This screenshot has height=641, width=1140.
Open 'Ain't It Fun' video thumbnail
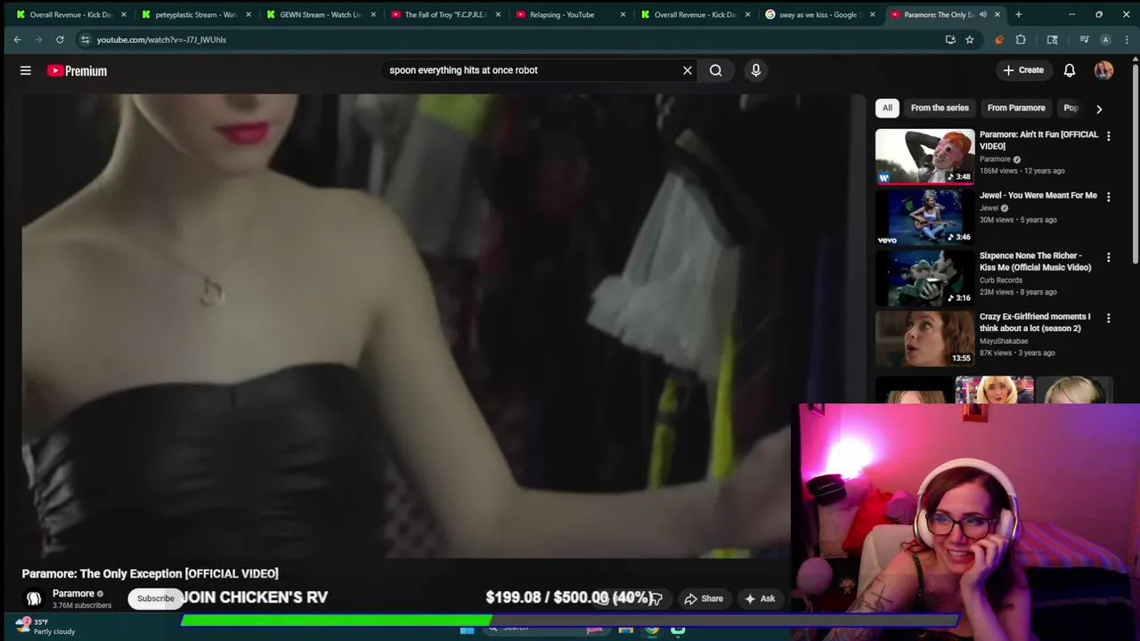924,157
